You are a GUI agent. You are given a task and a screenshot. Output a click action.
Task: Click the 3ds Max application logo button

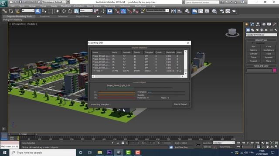tap(3, 3)
